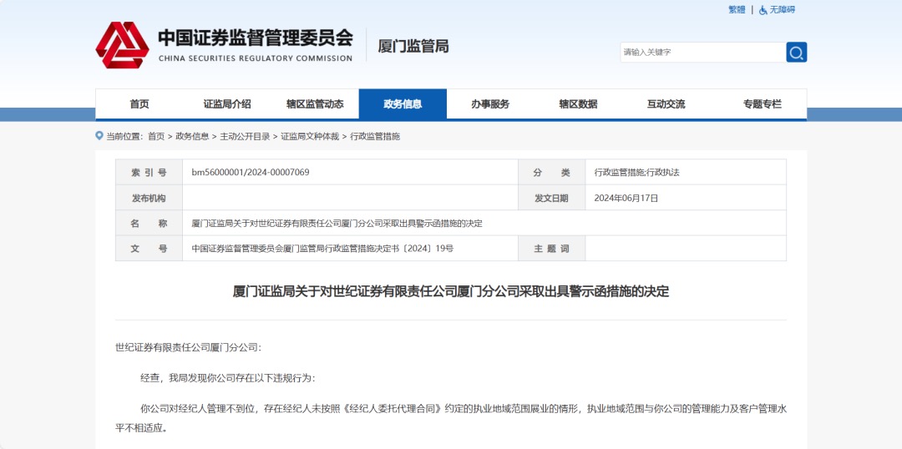Open the 辖区数据 navigation tab
This screenshot has width=902, height=449.
(578, 104)
